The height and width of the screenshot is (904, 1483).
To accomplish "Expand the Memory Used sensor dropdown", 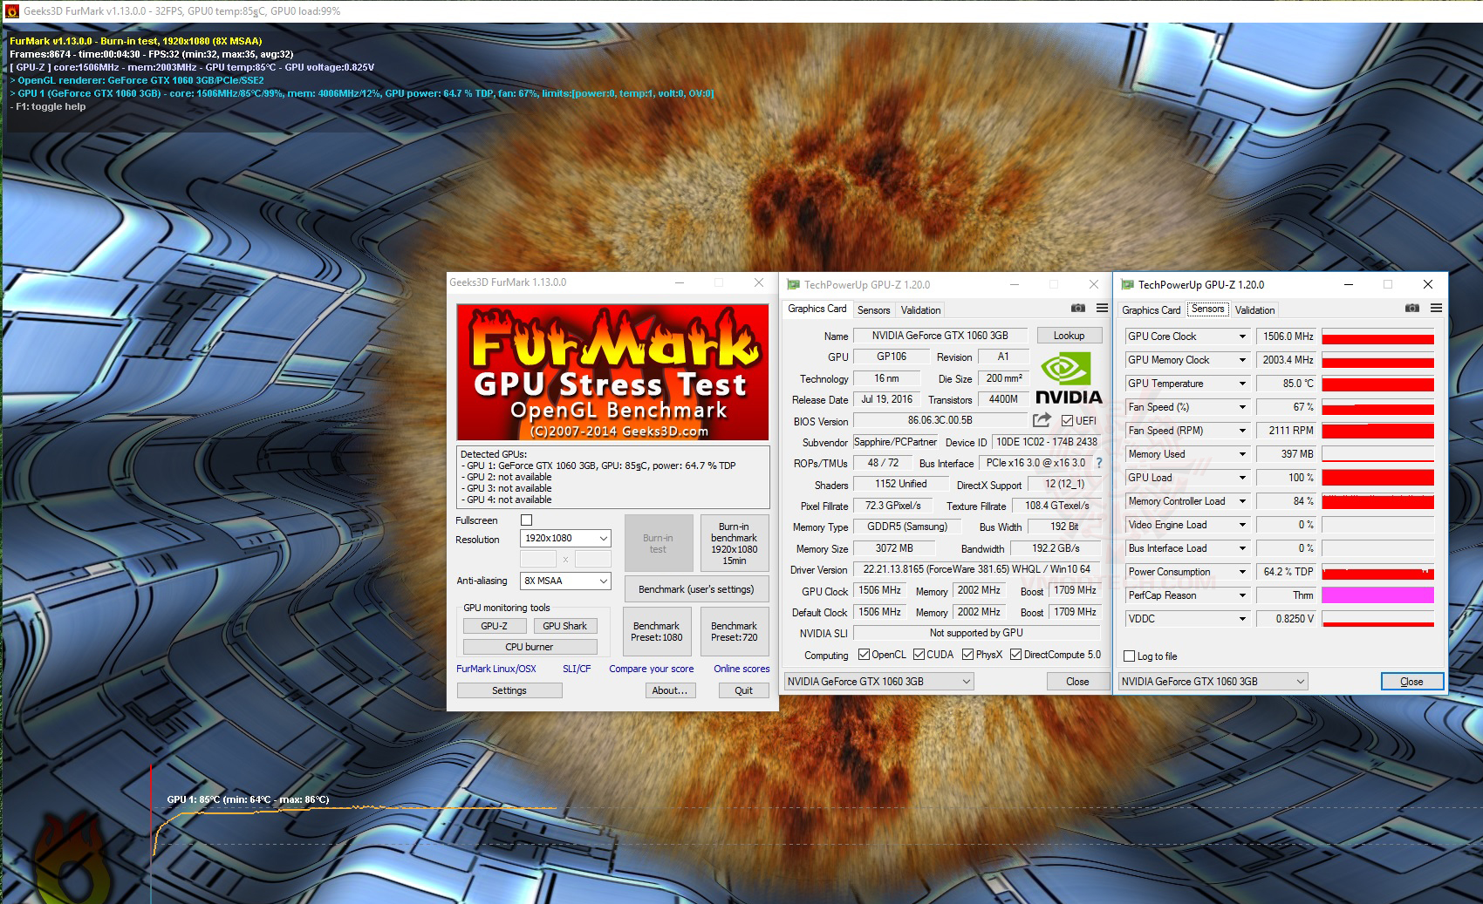I will [1242, 454].
